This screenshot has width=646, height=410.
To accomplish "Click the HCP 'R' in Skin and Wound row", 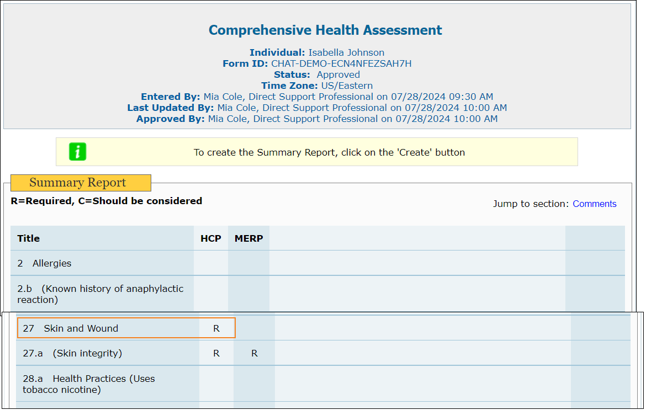I will click(x=216, y=328).
